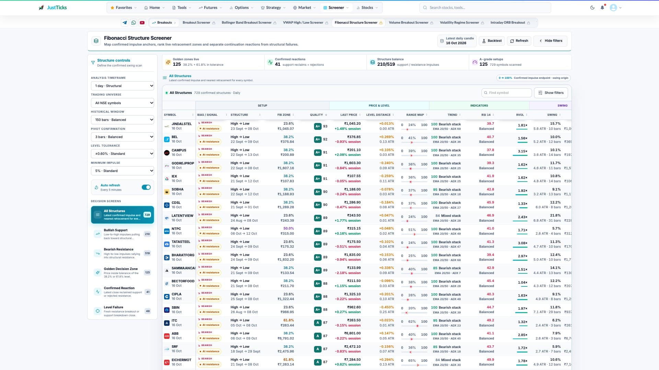Toggle the Auto refresh switch

[146, 187]
